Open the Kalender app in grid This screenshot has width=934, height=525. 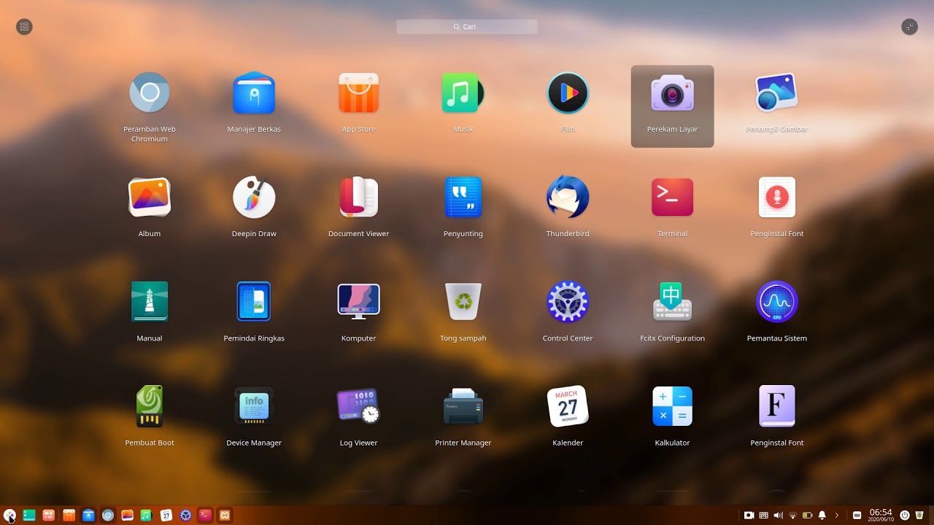tap(568, 406)
